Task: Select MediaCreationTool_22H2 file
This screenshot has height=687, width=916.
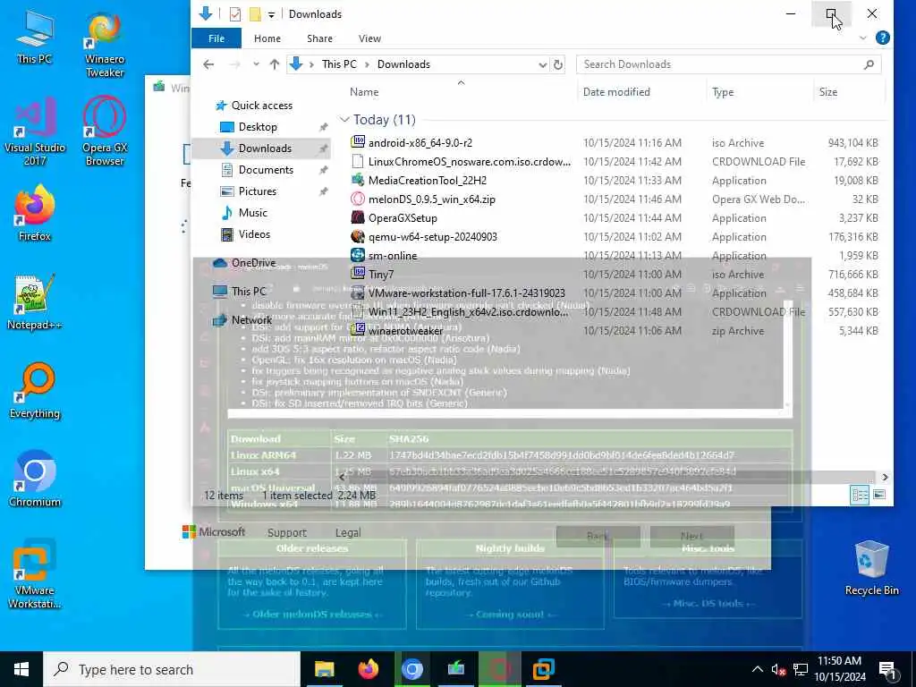Action: 427,181
